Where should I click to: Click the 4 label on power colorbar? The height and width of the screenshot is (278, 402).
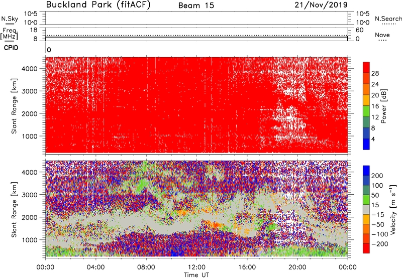point(373,139)
